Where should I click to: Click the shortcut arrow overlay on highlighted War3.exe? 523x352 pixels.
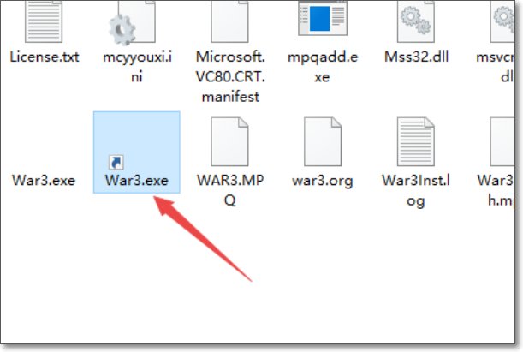point(116,163)
